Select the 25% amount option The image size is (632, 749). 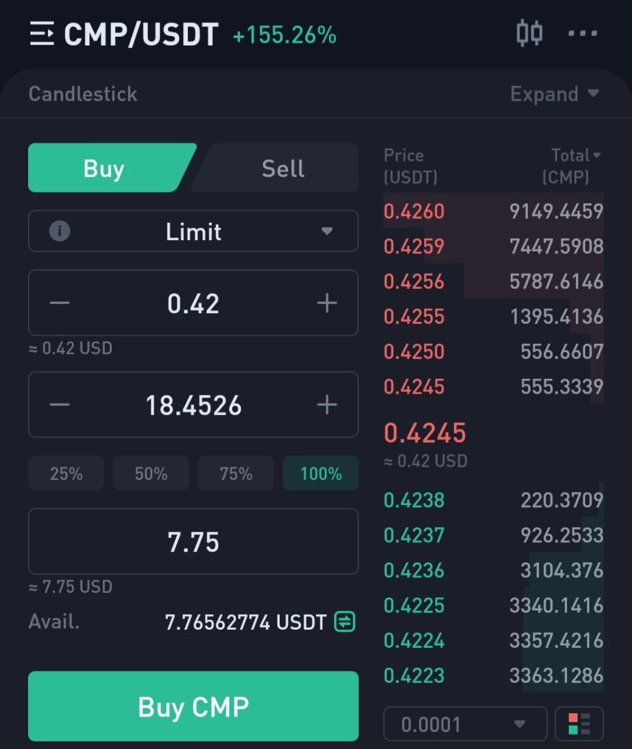(x=66, y=473)
